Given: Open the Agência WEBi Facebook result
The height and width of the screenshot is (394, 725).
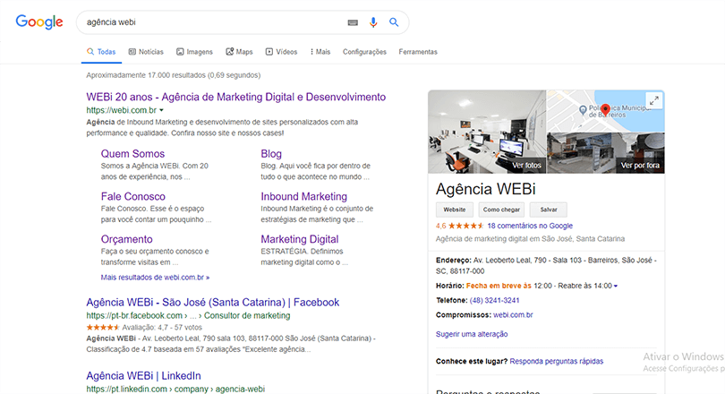Looking at the screenshot, I should (213, 303).
